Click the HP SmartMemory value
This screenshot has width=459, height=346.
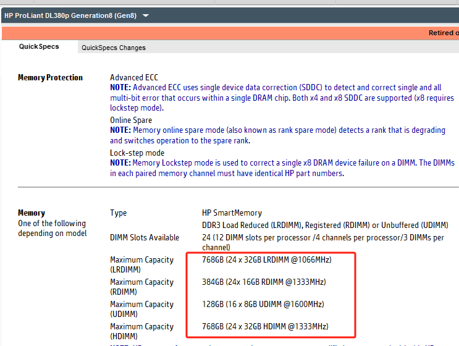tap(232, 213)
